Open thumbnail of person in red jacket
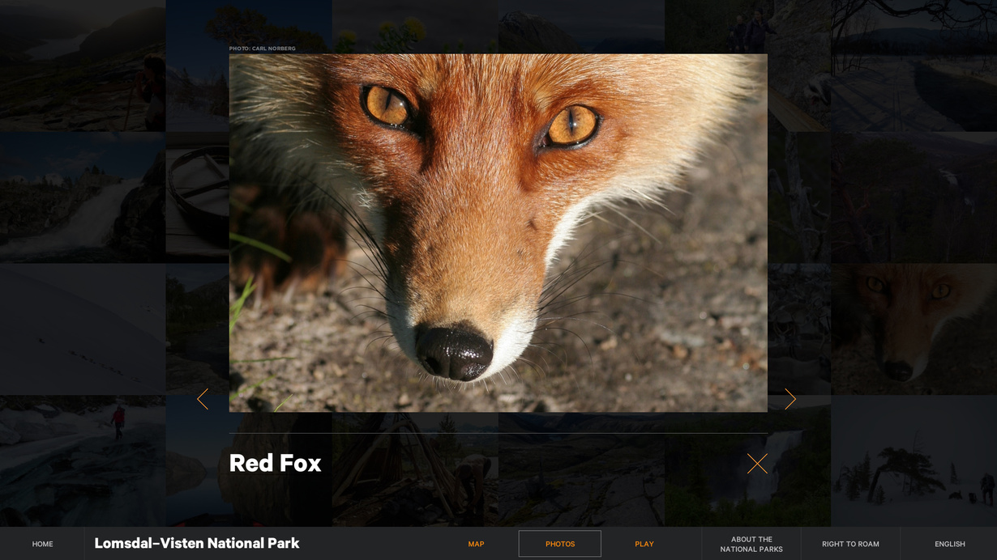Screen dimensions: 997x560 click(83, 461)
